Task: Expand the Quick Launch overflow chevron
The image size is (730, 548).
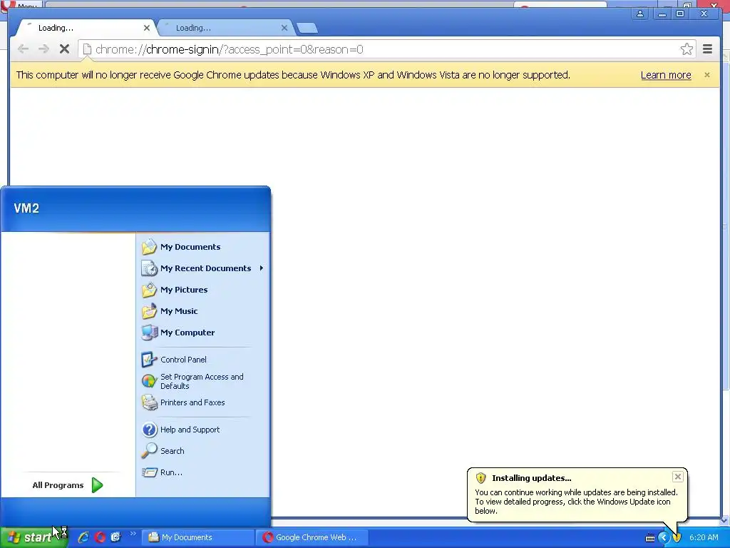Action: (133, 534)
